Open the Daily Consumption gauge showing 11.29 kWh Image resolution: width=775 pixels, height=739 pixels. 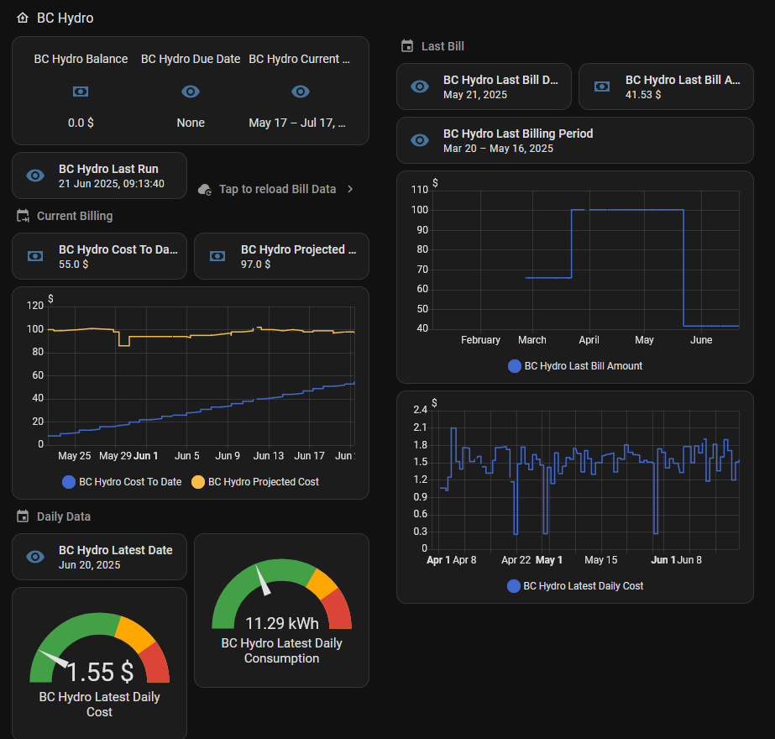(x=282, y=611)
